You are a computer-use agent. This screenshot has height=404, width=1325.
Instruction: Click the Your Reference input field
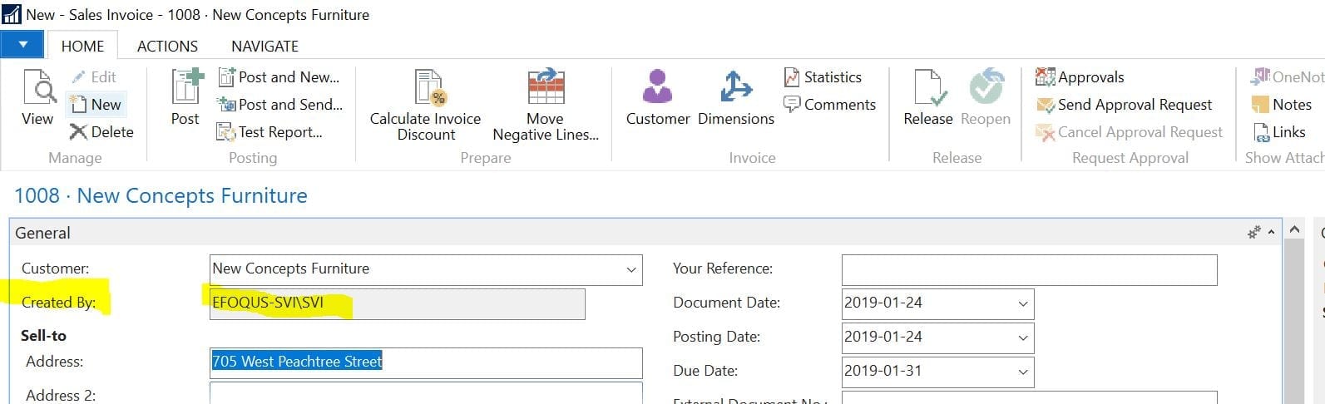coord(1029,270)
